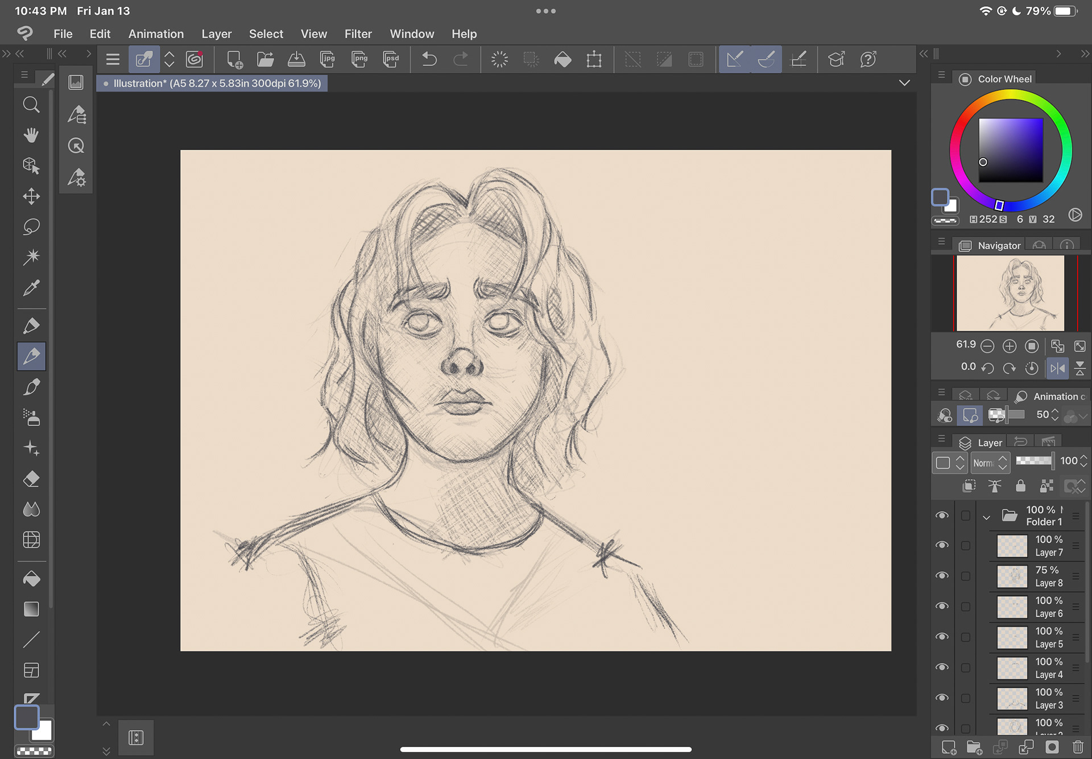
Task: Select the Hand move tool
Action: coord(31,135)
